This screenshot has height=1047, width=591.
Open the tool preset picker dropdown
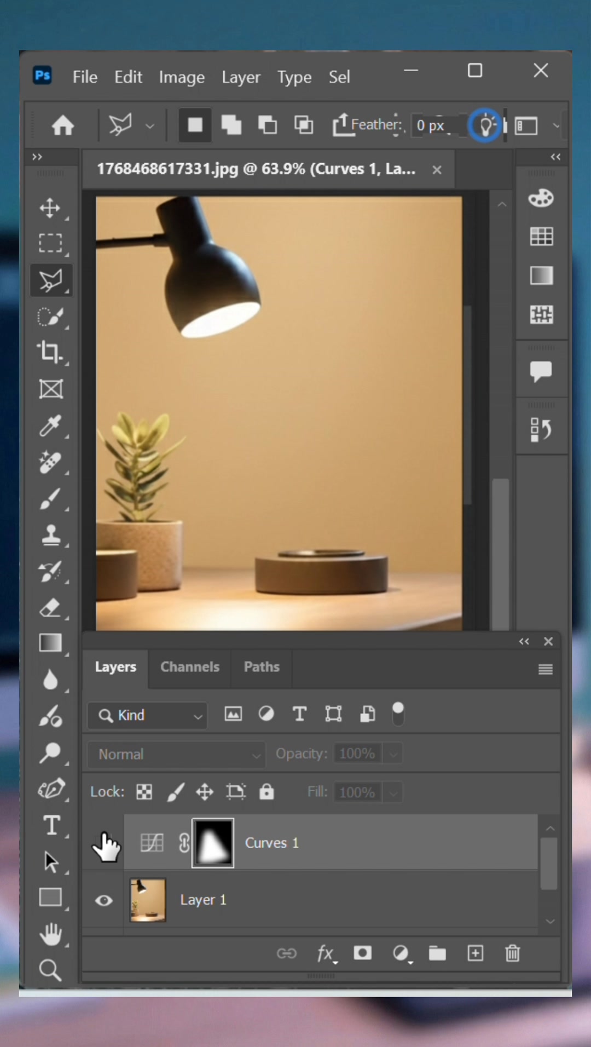point(149,126)
